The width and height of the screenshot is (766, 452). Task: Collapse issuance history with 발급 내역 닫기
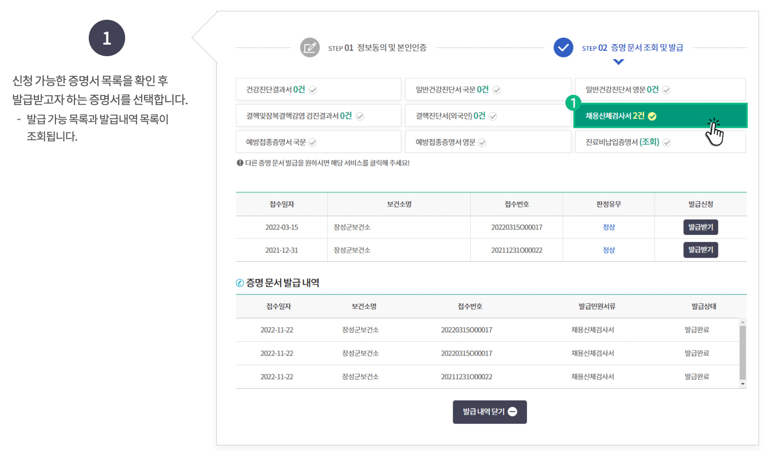coord(490,412)
